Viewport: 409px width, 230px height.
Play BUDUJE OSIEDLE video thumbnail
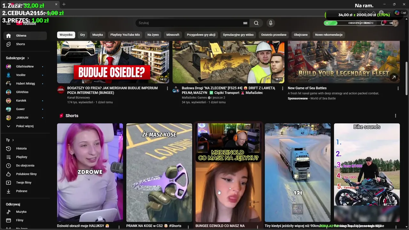pyautogui.click(x=113, y=62)
